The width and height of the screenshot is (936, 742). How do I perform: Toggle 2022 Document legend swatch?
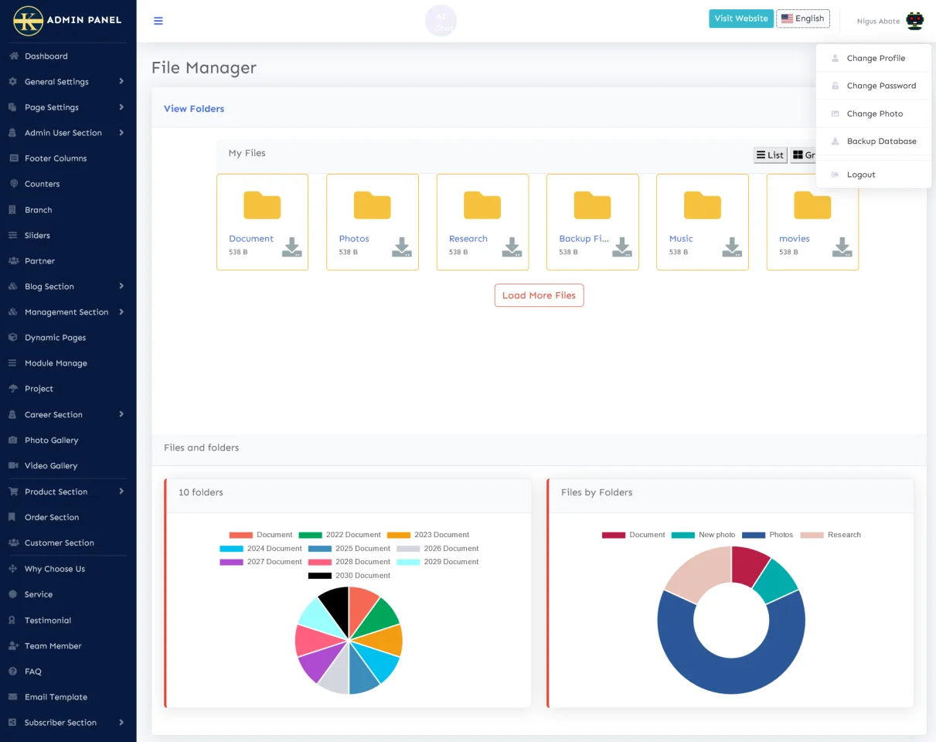(310, 535)
